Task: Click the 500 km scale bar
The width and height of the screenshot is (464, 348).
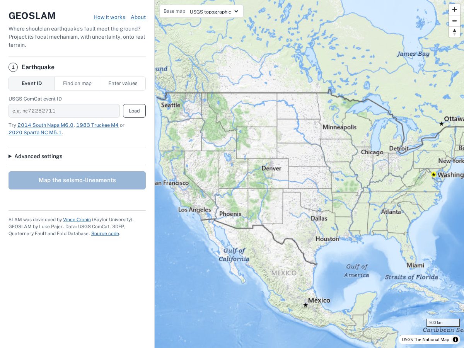Action: coord(443,322)
